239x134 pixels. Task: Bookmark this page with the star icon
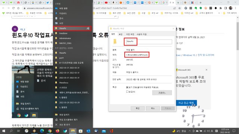180,8
